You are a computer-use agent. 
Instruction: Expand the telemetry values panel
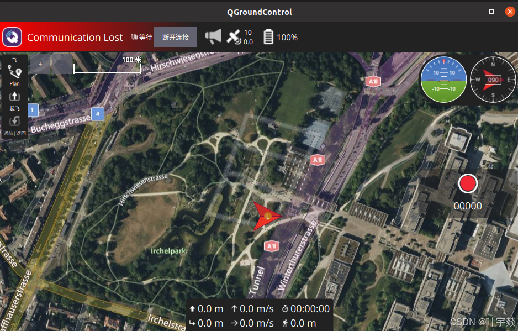pos(260,316)
